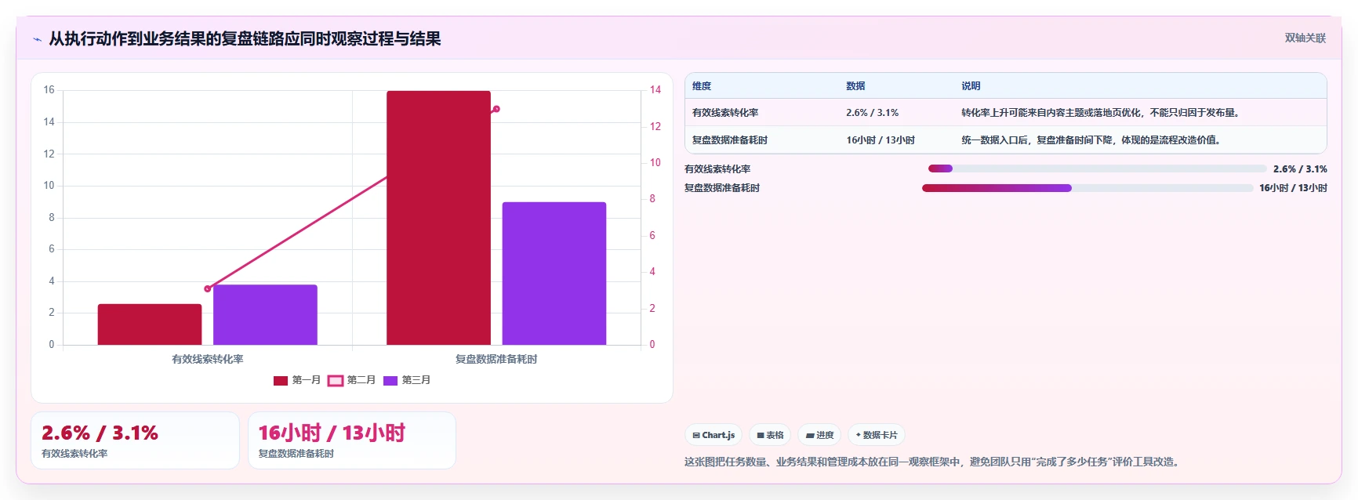
Task: Toggle 第三月 legend swatch
Action: coord(390,380)
